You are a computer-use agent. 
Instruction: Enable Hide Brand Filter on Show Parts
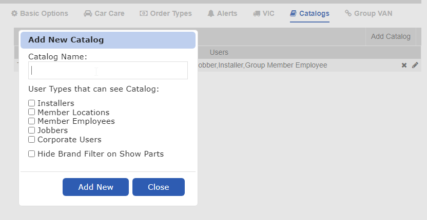pos(32,153)
